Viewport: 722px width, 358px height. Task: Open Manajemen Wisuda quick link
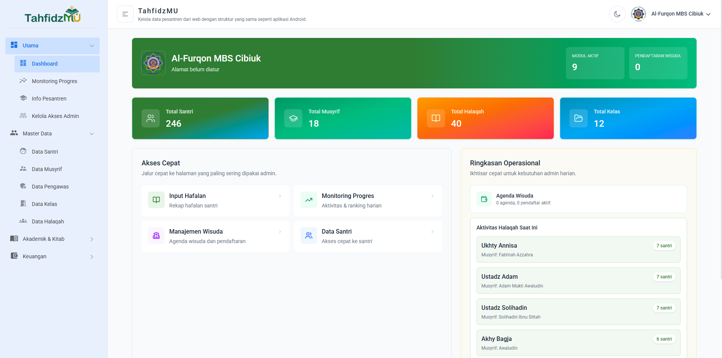[x=215, y=236]
